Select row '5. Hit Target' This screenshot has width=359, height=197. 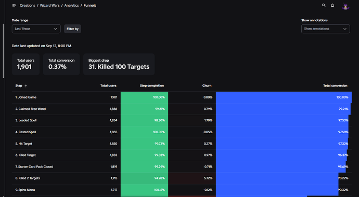tap(182, 144)
